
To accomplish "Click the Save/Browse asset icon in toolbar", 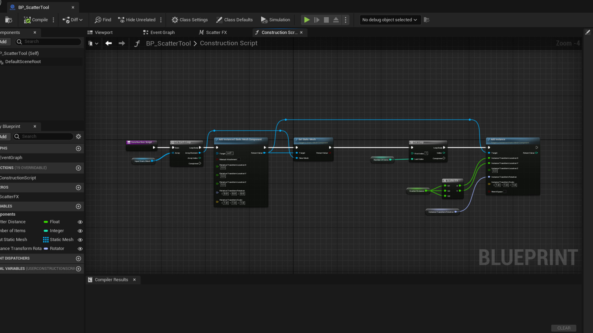I will pos(9,20).
